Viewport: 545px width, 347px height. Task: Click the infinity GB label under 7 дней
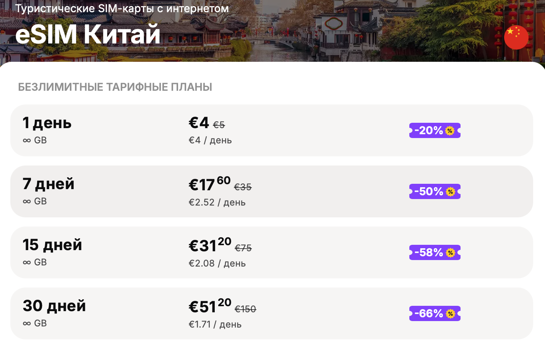tap(35, 201)
